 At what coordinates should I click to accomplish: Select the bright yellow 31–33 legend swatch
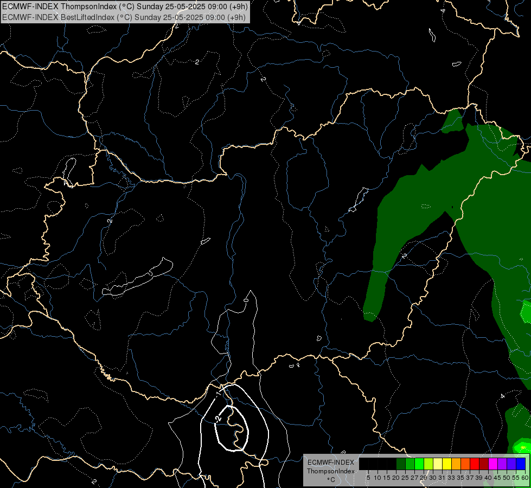click(x=447, y=464)
